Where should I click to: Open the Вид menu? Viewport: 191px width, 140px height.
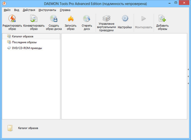tap(17, 10)
